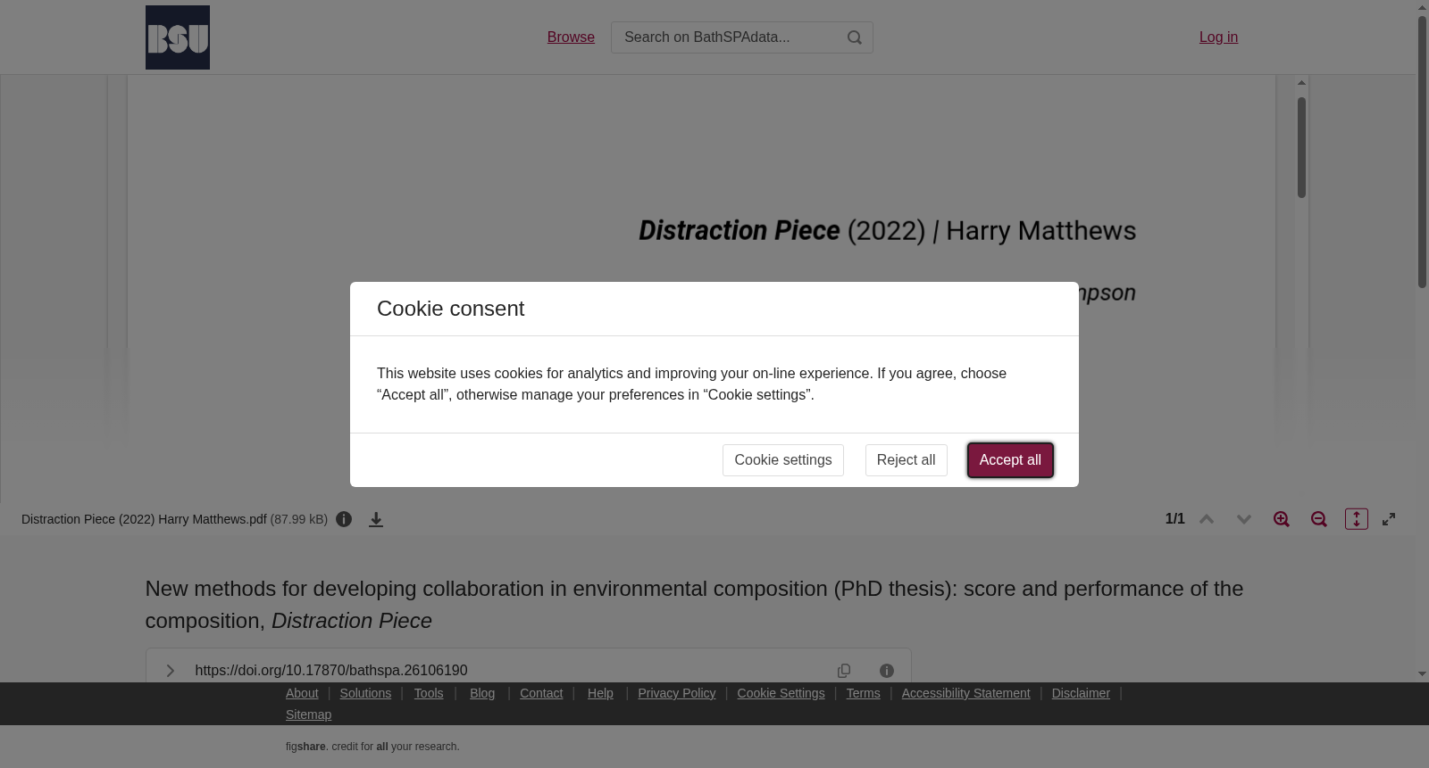The width and height of the screenshot is (1429, 768).
Task: Open Cookie settings dialog button
Action: pyautogui.click(x=783, y=460)
